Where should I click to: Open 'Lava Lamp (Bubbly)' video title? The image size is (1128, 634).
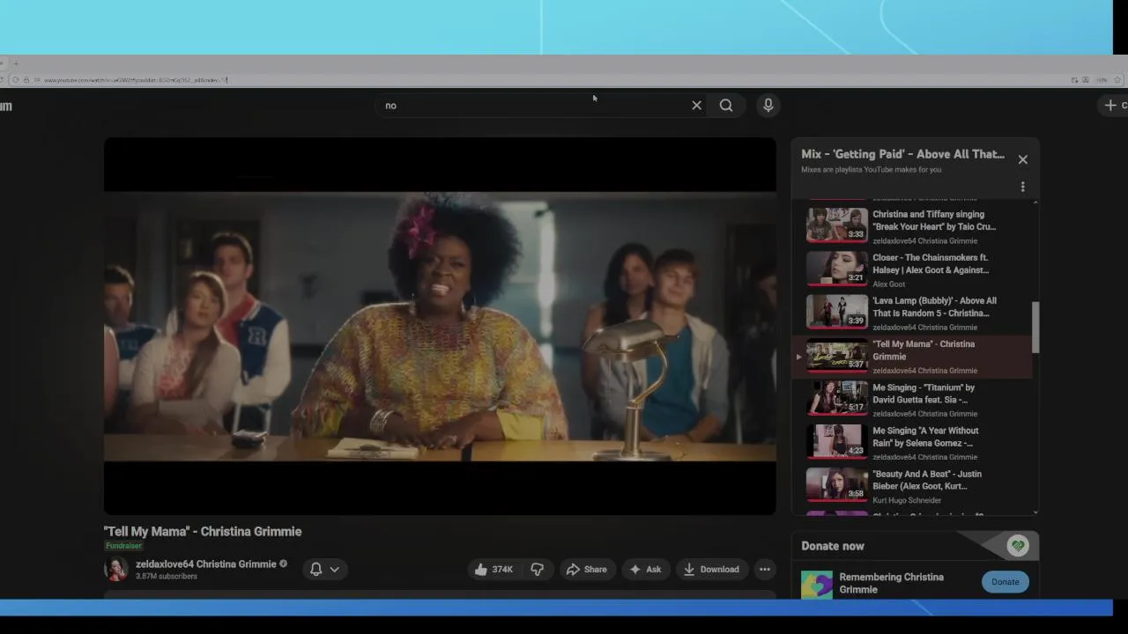[934, 306]
